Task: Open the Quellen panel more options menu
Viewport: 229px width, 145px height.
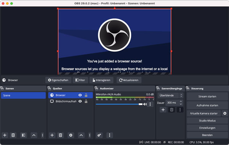Action: tap(90, 135)
